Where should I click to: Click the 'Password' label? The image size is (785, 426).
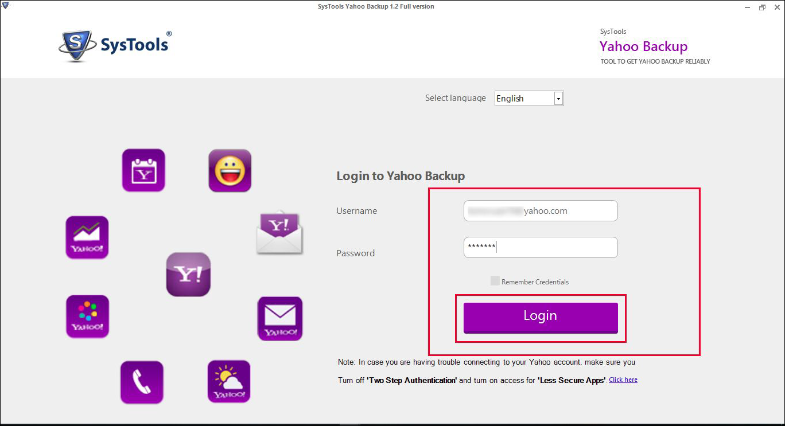click(356, 253)
